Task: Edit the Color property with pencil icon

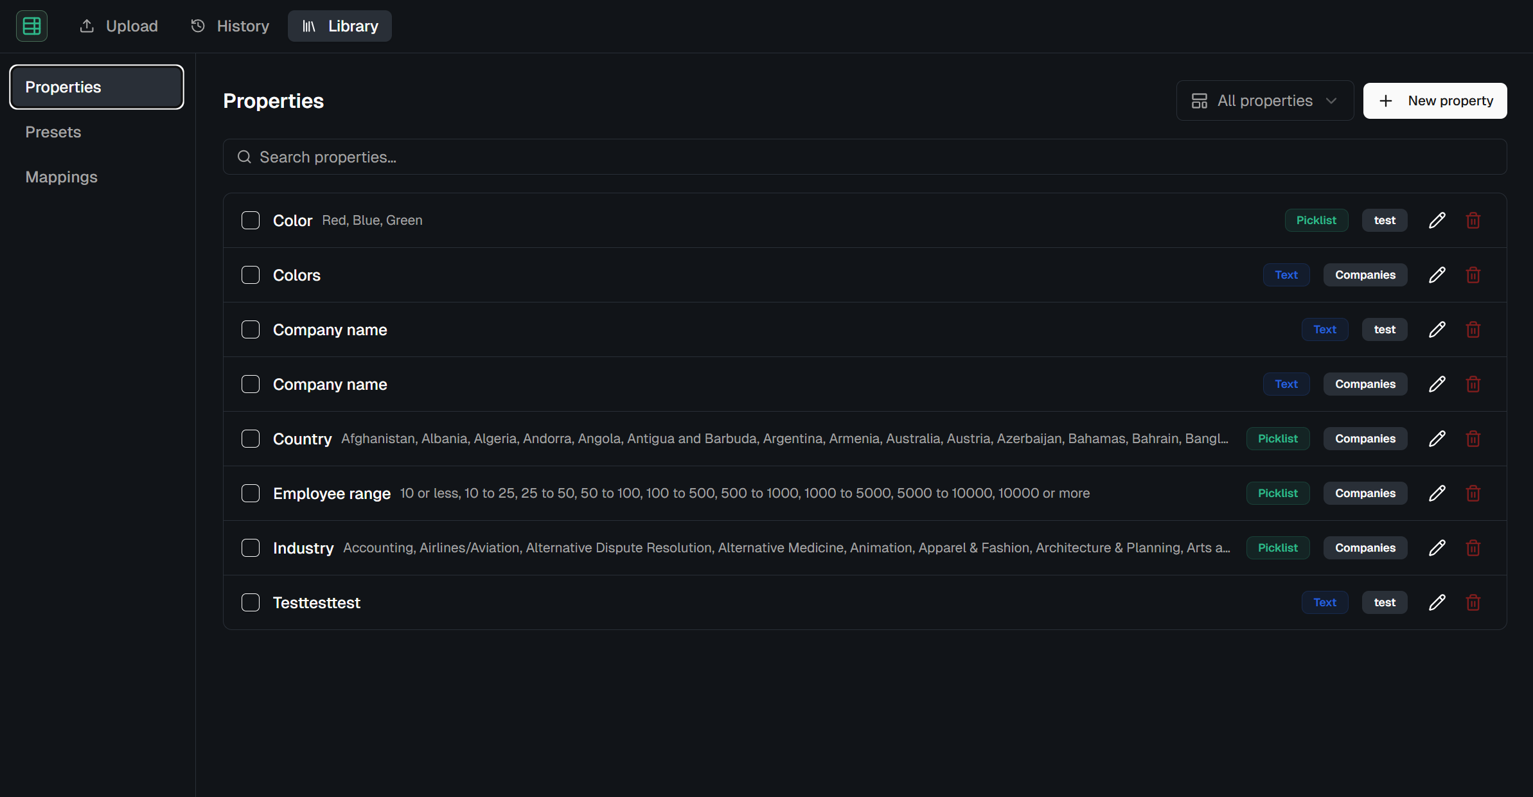Action: click(1437, 220)
